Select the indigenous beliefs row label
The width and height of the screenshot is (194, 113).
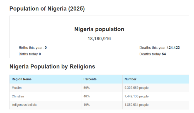24,105
